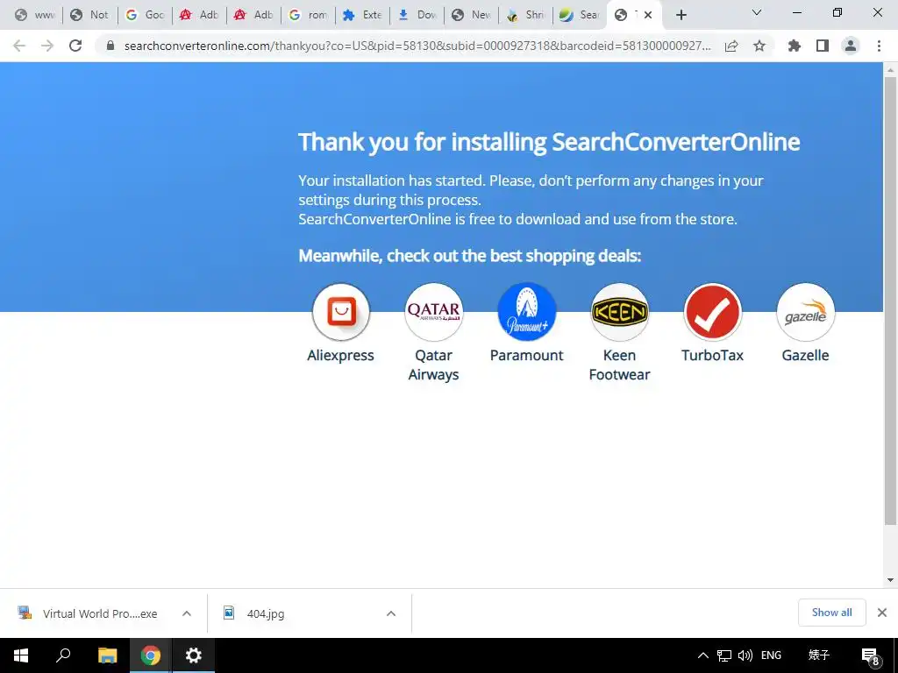
Task: Switch to the second Adblock 'Adb' tab
Action: click(x=253, y=15)
